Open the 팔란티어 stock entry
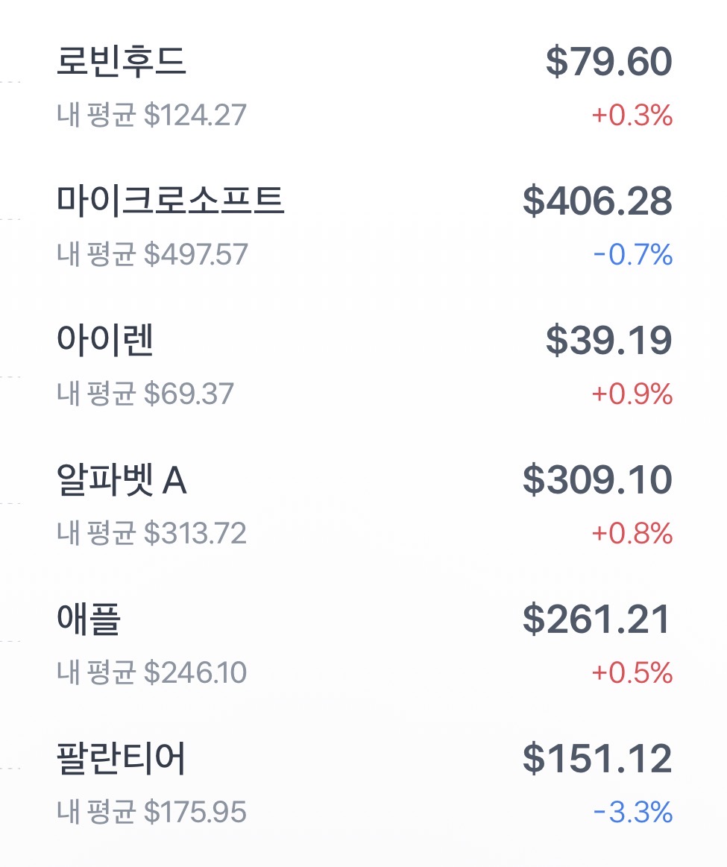The image size is (727, 867). point(122,759)
